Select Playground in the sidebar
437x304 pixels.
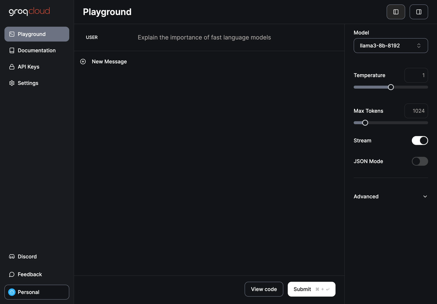point(37,34)
